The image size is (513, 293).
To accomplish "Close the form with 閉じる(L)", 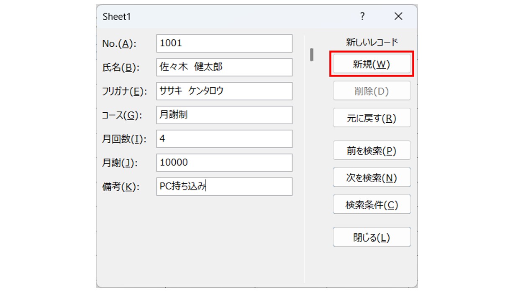I will 372,237.
